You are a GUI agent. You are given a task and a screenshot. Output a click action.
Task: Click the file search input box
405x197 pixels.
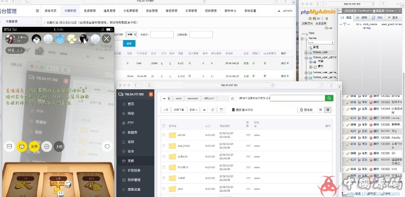(x=297, y=98)
